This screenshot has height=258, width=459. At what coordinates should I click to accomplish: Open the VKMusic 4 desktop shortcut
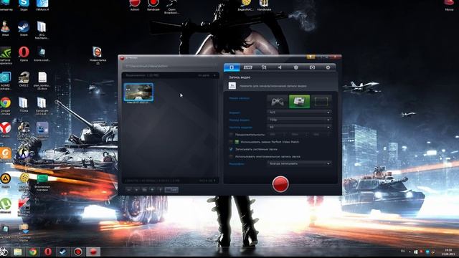[x=42, y=5]
